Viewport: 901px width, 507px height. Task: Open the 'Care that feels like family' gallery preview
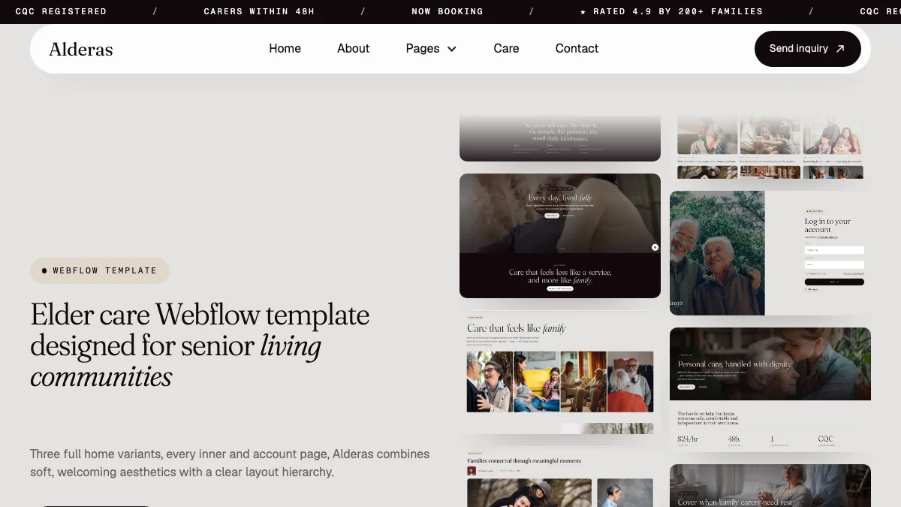point(560,373)
